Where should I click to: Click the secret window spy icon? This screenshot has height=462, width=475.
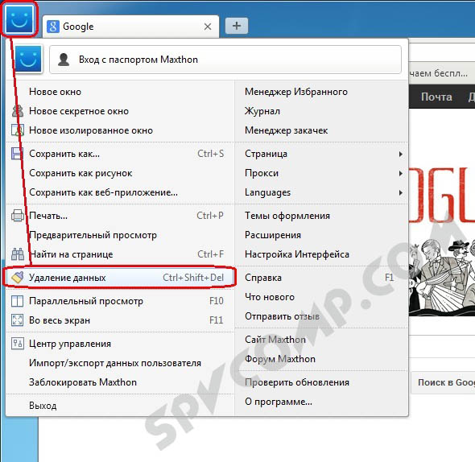click(18, 111)
